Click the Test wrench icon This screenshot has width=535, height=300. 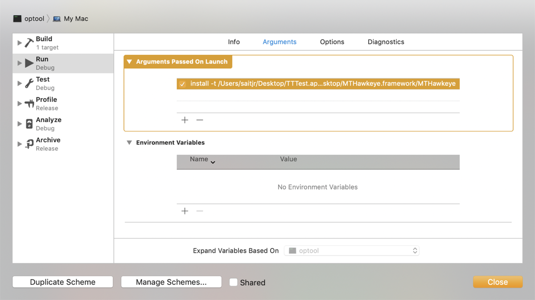[29, 83]
